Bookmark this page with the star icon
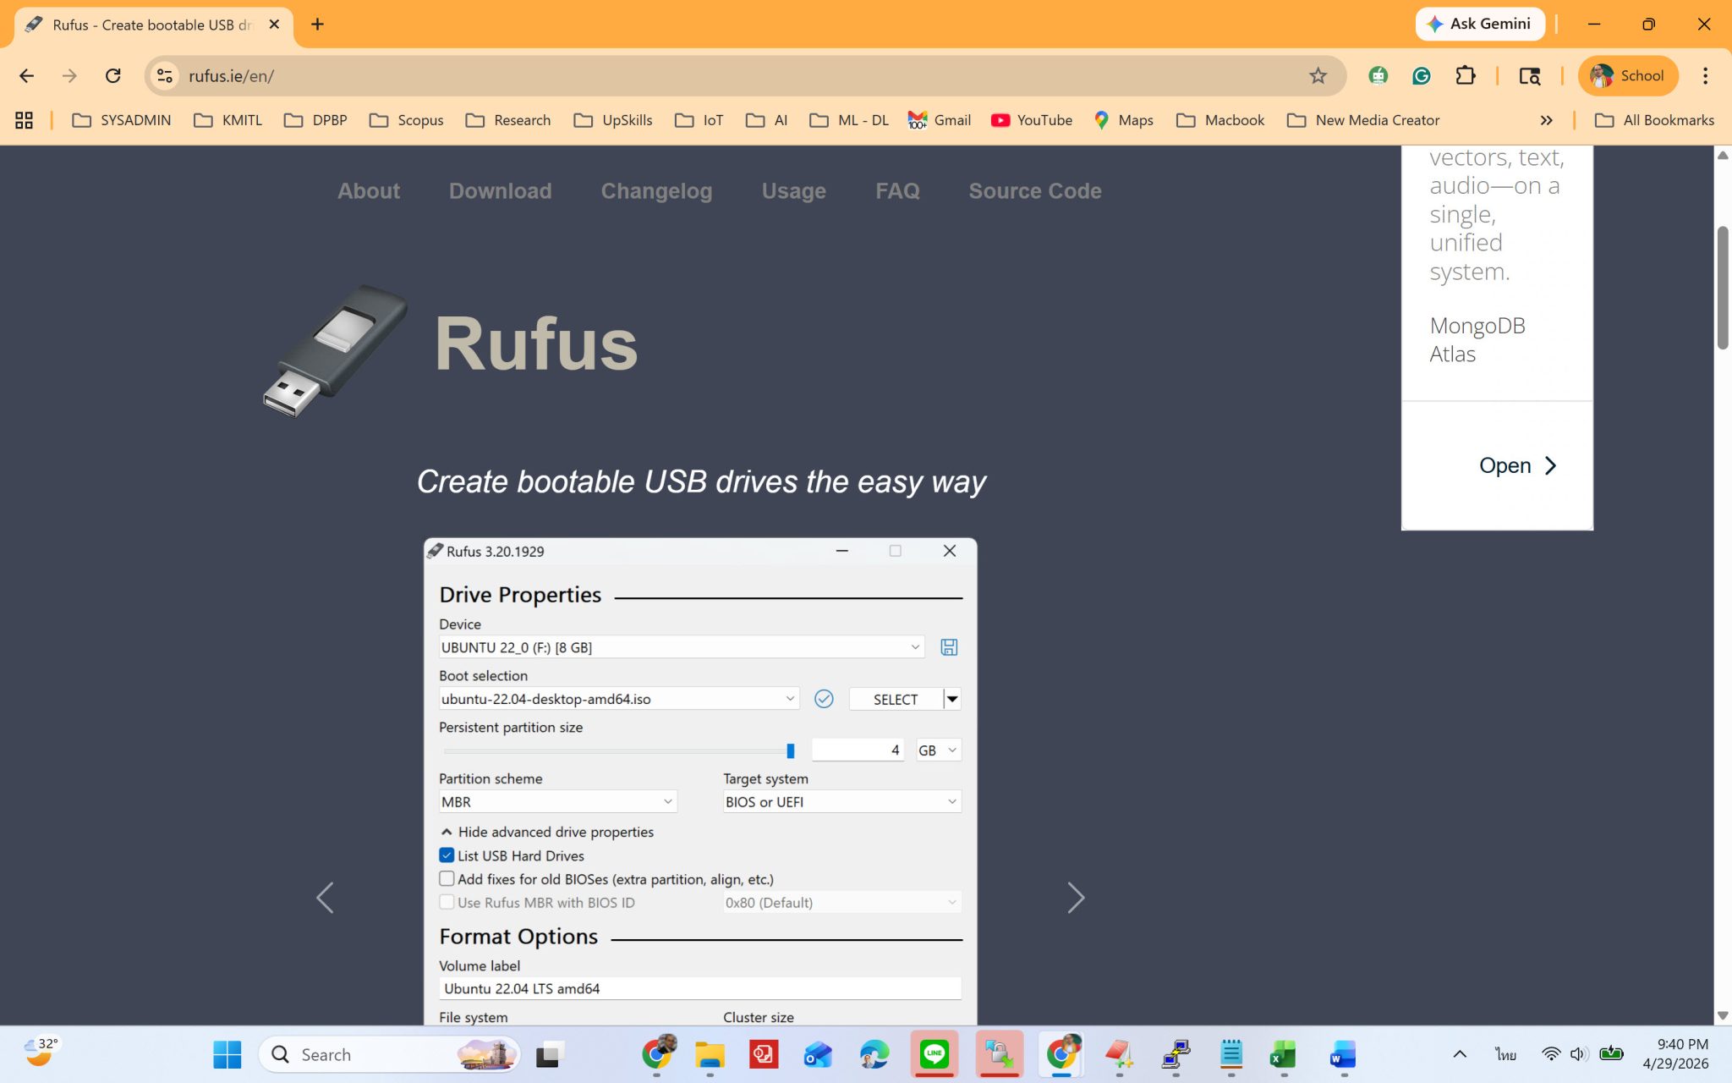Image resolution: width=1732 pixels, height=1083 pixels. click(1318, 76)
